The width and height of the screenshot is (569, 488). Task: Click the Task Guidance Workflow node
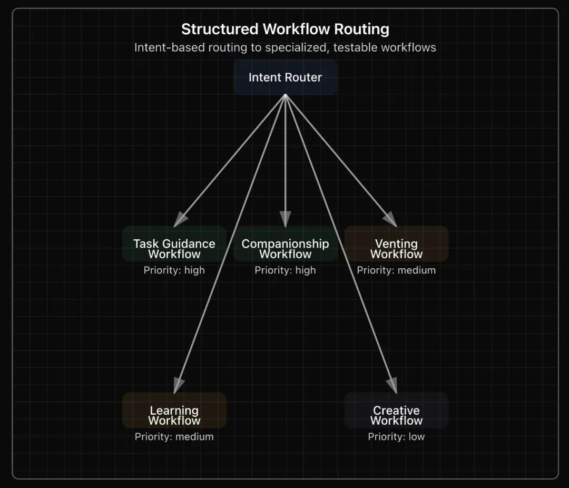174,243
